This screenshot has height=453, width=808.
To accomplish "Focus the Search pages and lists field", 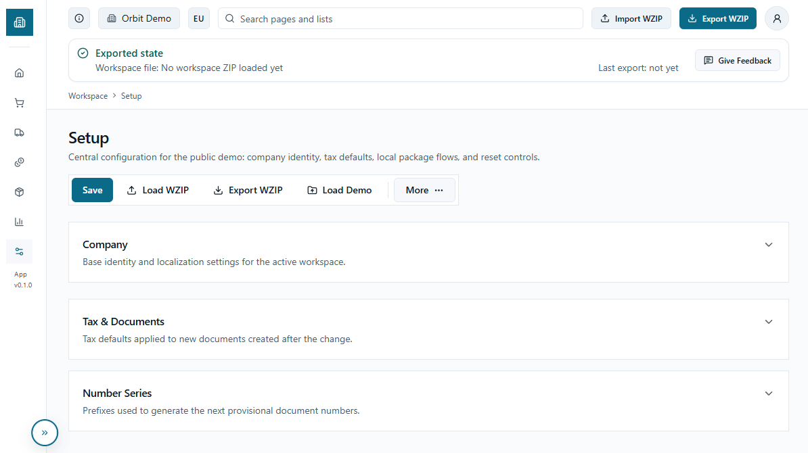I will (x=401, y=18).
